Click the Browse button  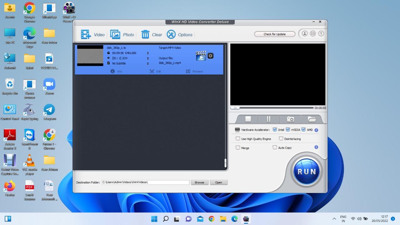click(x=199, y=182)
